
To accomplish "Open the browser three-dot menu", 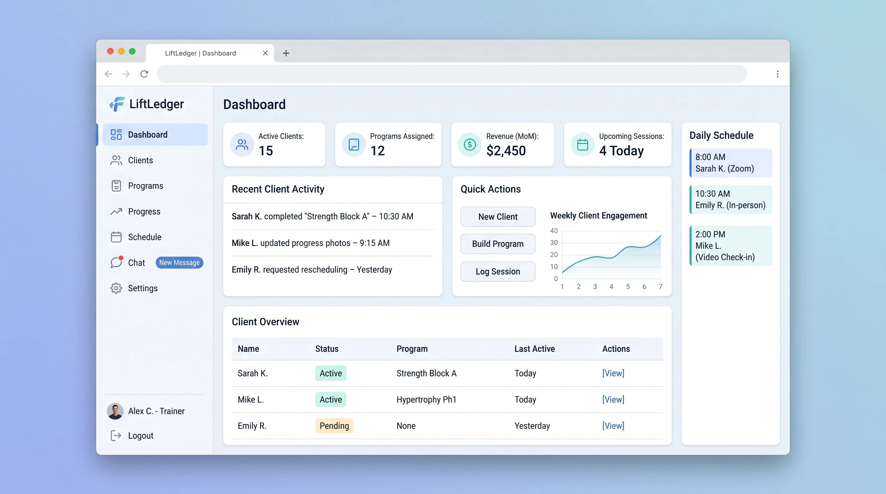I will click(777, 74).
